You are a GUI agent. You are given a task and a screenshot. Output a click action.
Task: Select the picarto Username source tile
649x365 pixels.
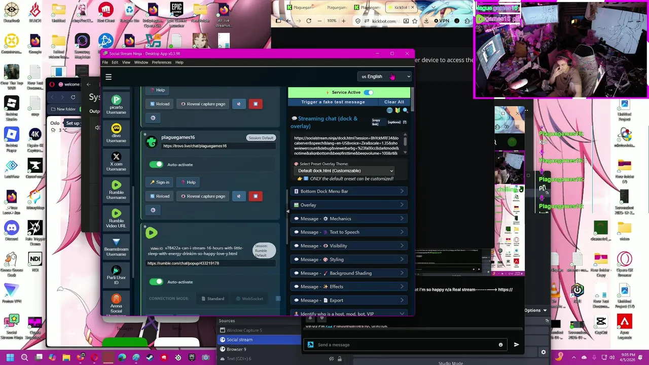tap(116, 105)
